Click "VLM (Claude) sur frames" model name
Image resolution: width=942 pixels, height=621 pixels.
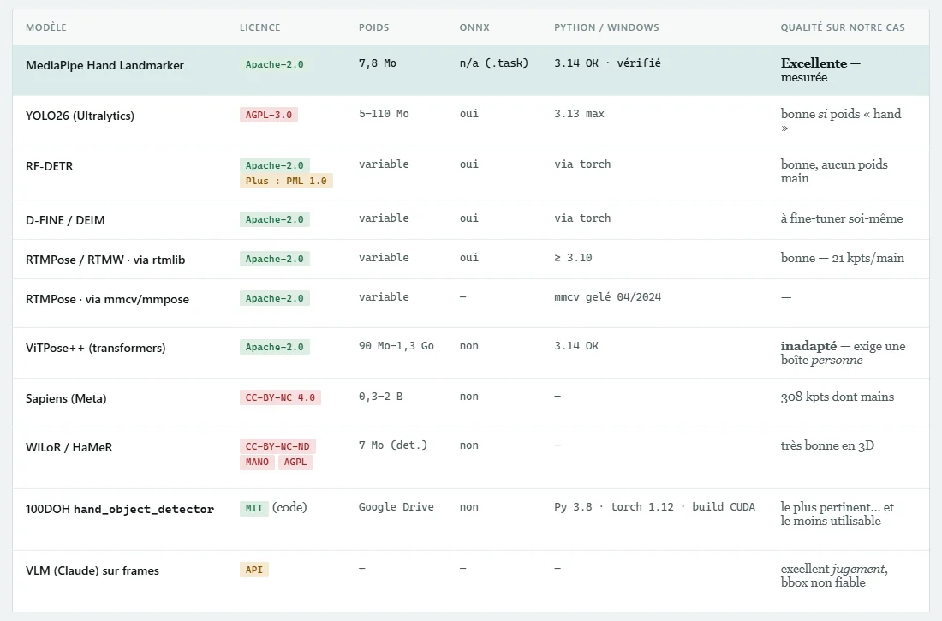[x=92, y=570]
